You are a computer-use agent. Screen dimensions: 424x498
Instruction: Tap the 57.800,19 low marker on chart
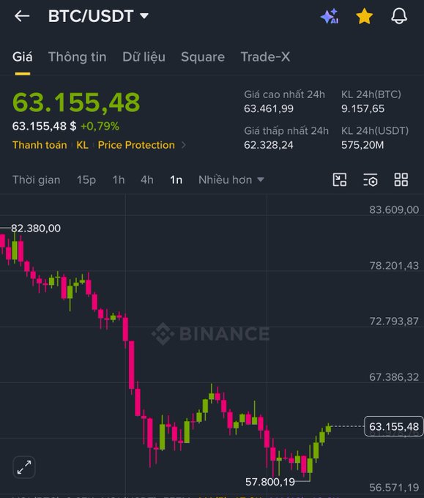[x=270, y=482]
